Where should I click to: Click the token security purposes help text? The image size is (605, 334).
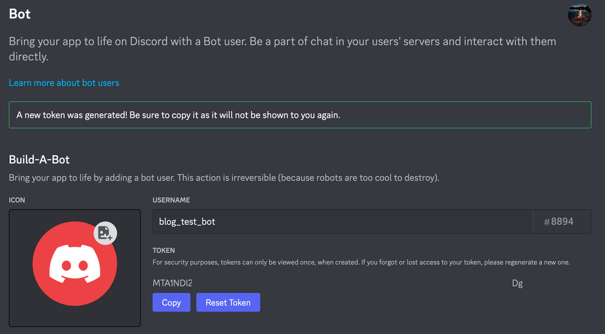[x=361, y=262]
